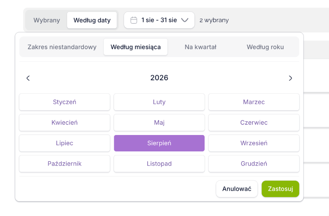The image size is (329, 216).
Task: Select the highlighted Sierpień month
Action: click(x=159, y=143)
